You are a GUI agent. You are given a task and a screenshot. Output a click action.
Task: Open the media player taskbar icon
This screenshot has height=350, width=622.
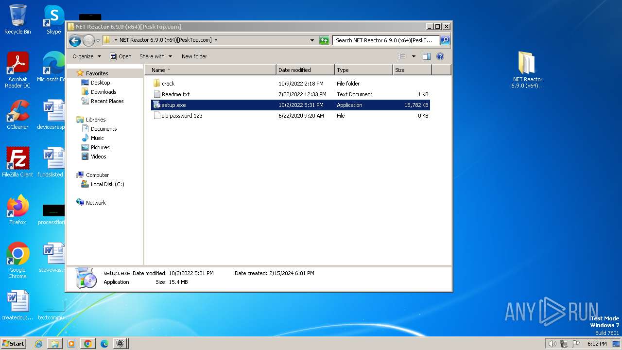pyautogui.click(x=71, y=344)
